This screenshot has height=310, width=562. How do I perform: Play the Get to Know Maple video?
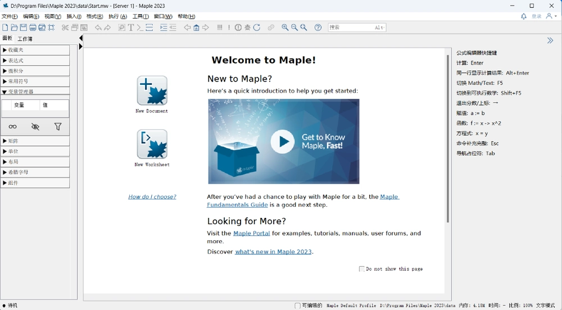coord(283,142)
